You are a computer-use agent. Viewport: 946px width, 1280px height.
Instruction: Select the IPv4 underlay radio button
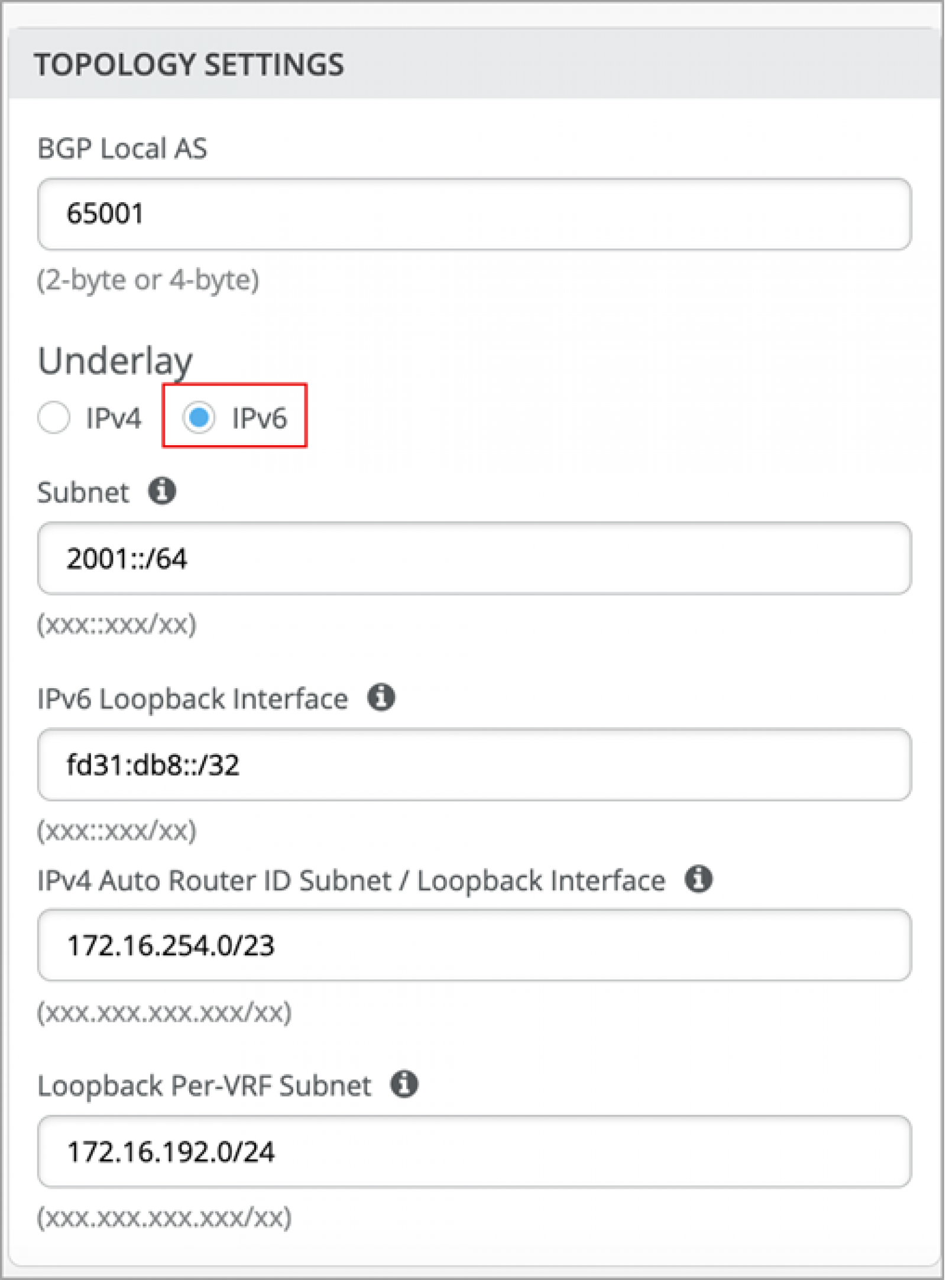54,418
